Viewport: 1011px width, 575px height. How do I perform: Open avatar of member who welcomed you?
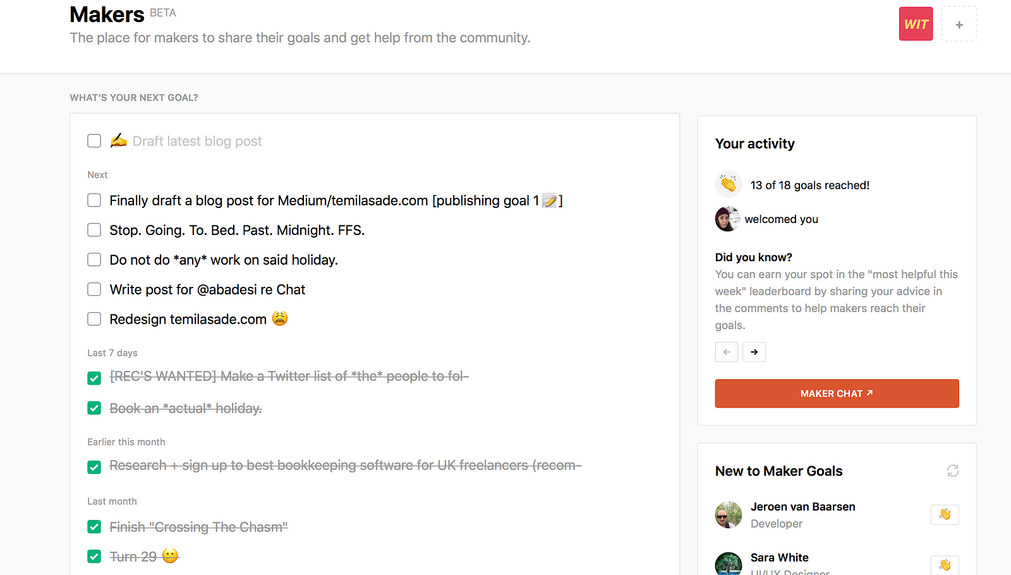[x=727, y=219]
